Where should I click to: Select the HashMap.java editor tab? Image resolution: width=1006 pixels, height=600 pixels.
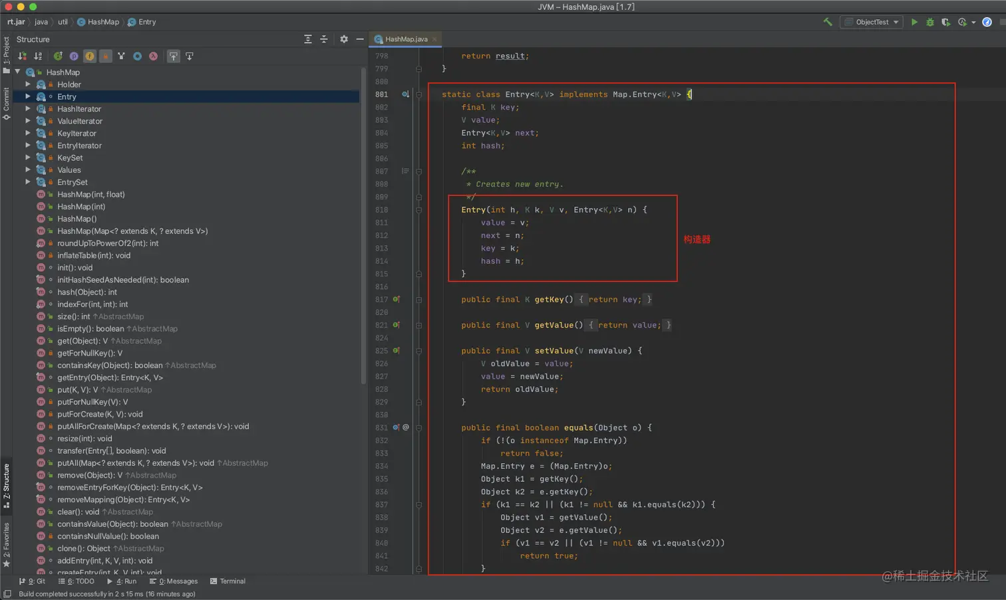pyautogui.click(x=406, y=39)
